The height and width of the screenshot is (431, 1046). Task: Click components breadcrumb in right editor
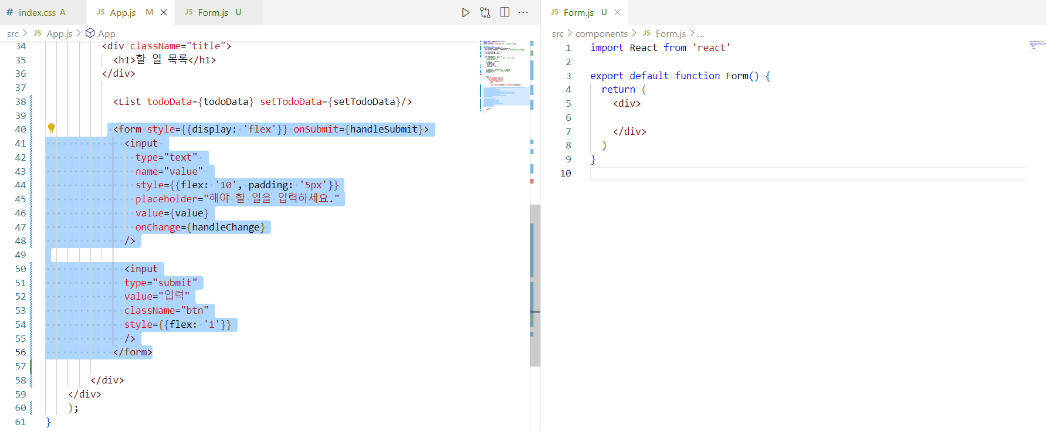pos(601,33)
